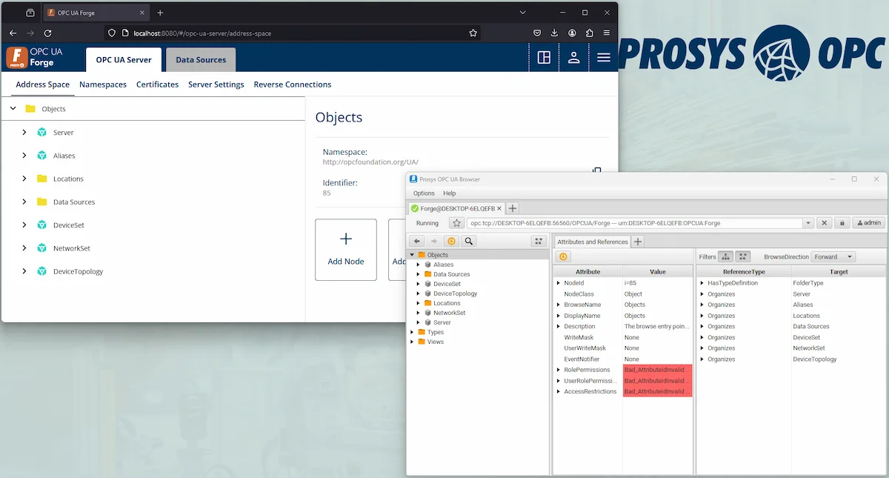Click the admin user button

click(869, 223)
